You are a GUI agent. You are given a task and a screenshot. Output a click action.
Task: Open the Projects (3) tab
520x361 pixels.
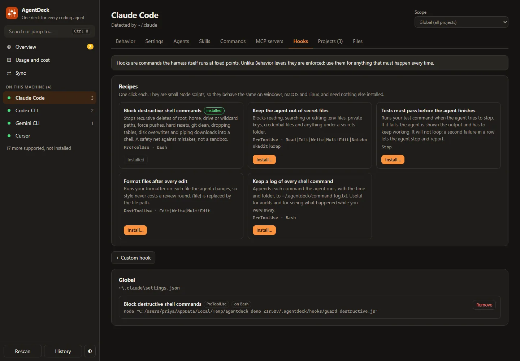330,41
